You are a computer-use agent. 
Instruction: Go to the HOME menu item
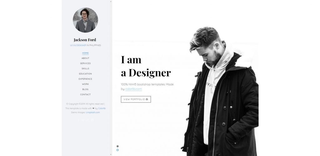85,53
